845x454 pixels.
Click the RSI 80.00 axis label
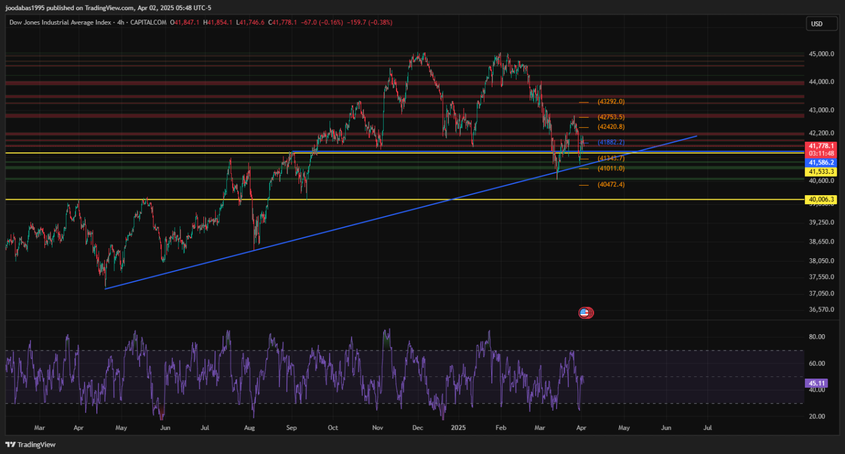click(x=817, y=337)
